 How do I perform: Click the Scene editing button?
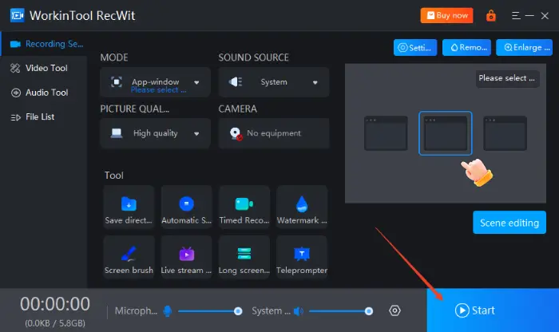(x=509, y=223)
